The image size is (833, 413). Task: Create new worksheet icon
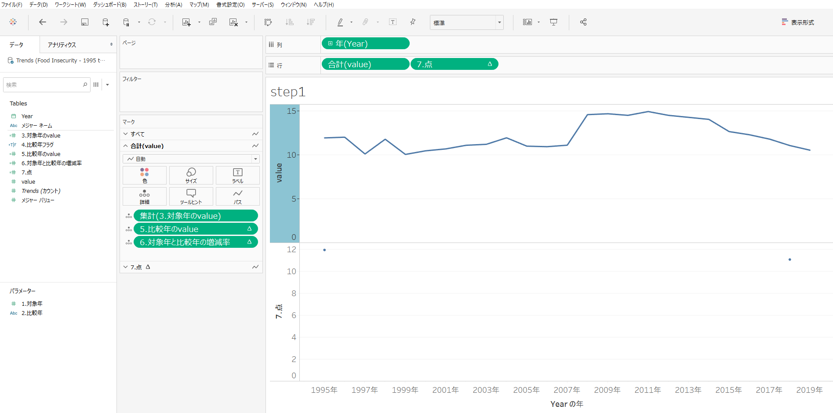tap(186, 22)
